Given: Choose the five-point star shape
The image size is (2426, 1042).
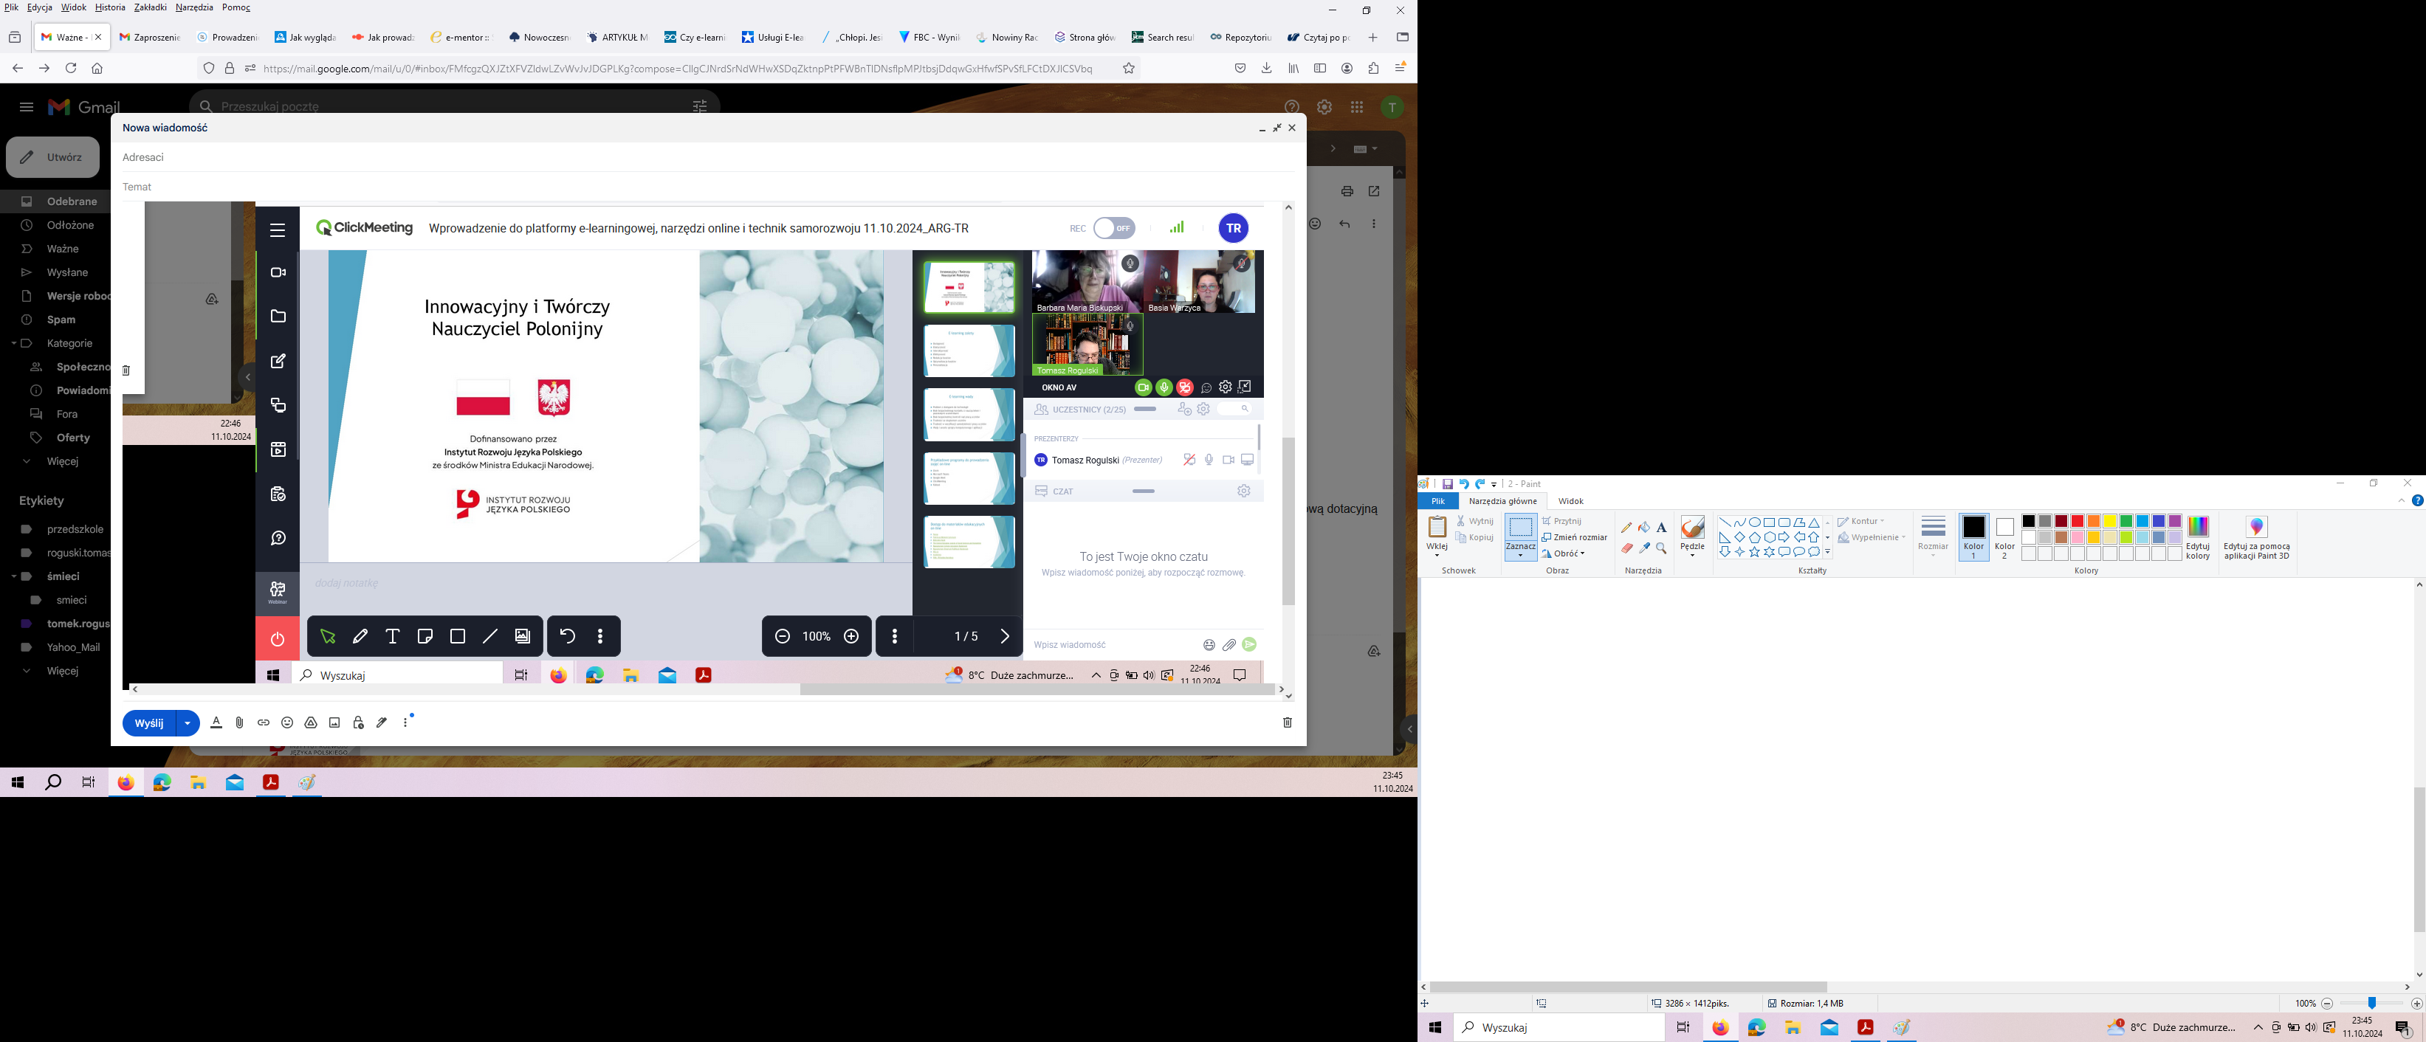Looking at the screenshot, I should pyautogui.click(x=1754, y=553).
